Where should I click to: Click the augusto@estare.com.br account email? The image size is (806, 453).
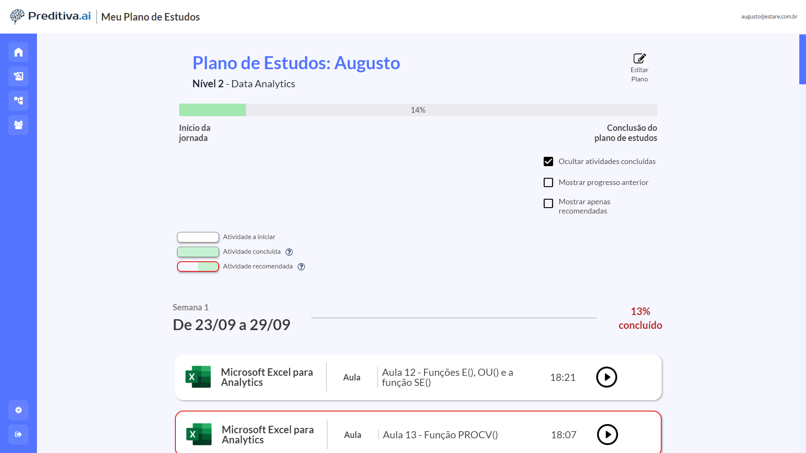(x=769, y=17)
